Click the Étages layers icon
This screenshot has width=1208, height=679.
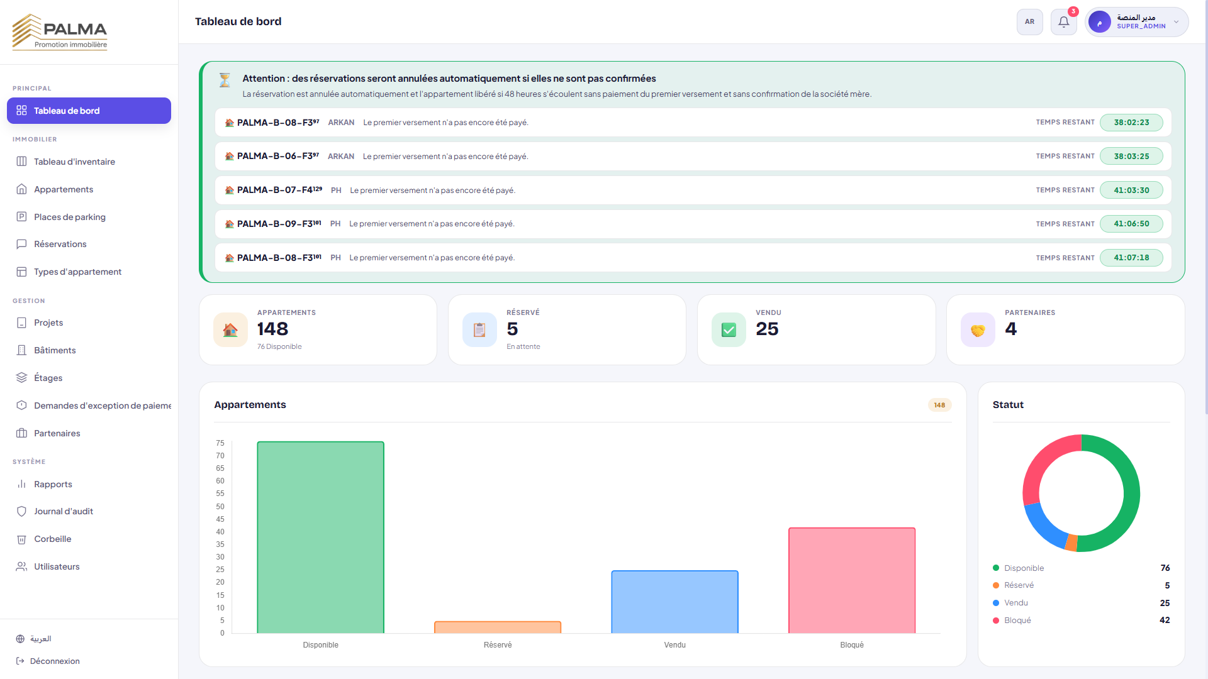click(x=21, y=378)
